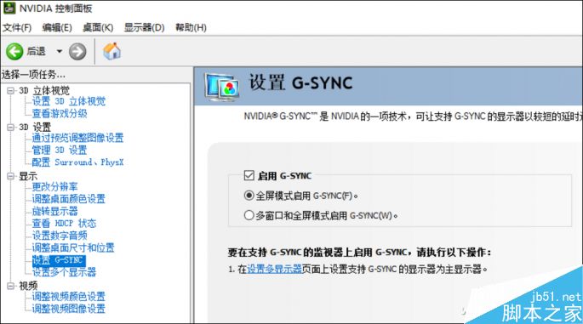Viewport: 583px width, 324px height.
Task: Open 调整视频图像设置 task
Action: coord(69,309)
